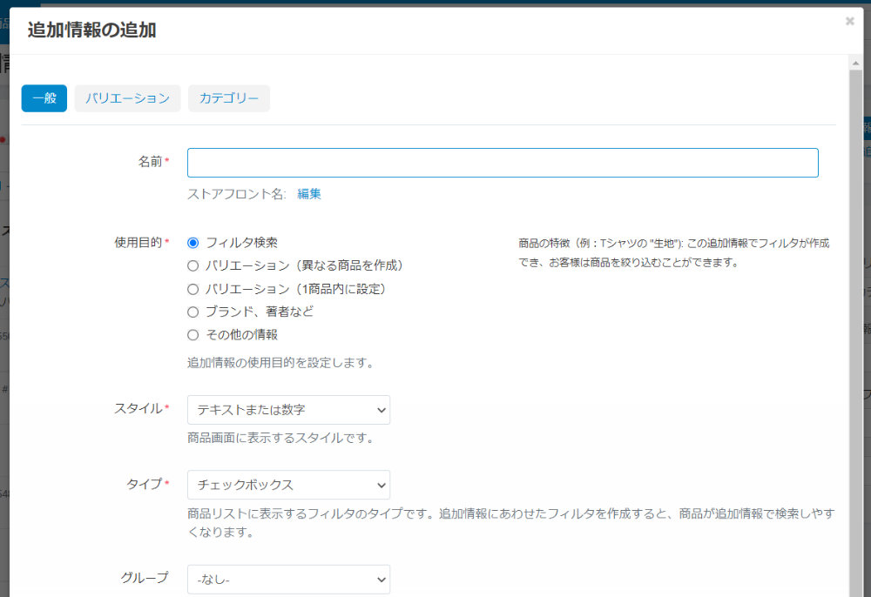Switch to the 一般 tab
871x597 pixels.
coord(44,98)
